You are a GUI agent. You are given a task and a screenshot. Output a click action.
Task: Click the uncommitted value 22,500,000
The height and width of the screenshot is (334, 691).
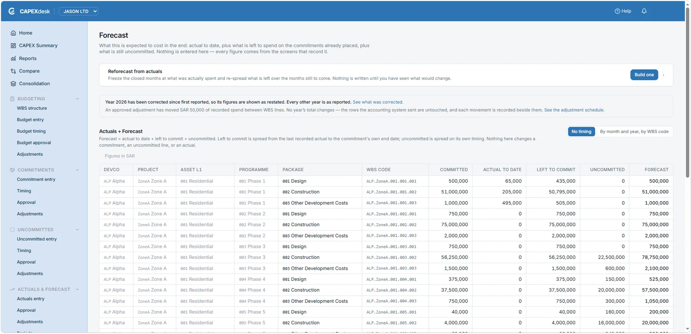(611, 257)
